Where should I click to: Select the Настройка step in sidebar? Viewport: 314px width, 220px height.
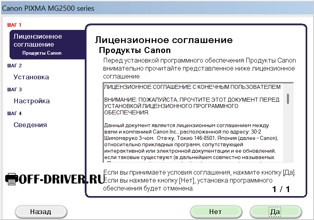coord(32,101)
